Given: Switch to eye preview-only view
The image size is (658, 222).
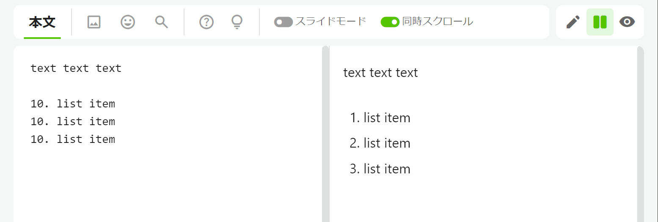Looking at the screenshot, I should click(x=627, y=22).
